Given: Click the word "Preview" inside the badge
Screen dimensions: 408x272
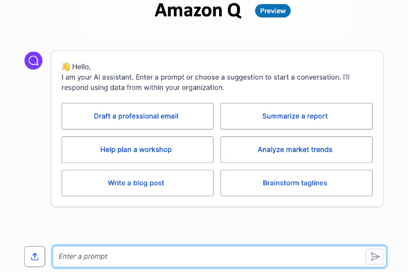Looking at the screenshot, I should (x=273, y=11).
